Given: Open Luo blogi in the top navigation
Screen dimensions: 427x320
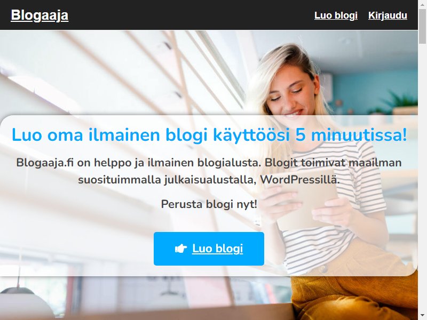Looking at the screenshot, I should pos(336,15).
